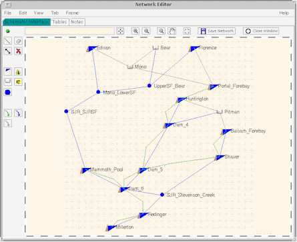
Task: Click the first zoom magnifier icon
Action: tap(135, 31)
